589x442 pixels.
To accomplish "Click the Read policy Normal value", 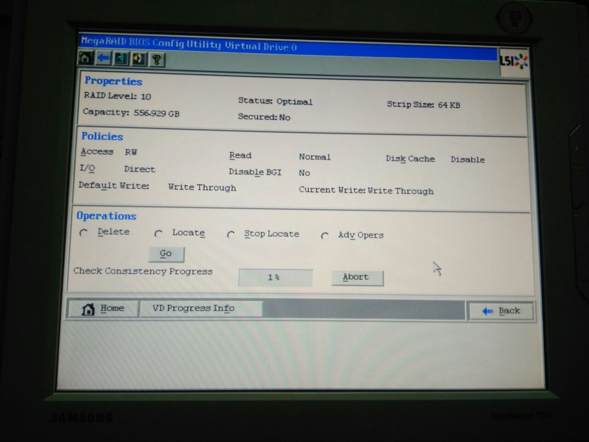I will point(315,157).
